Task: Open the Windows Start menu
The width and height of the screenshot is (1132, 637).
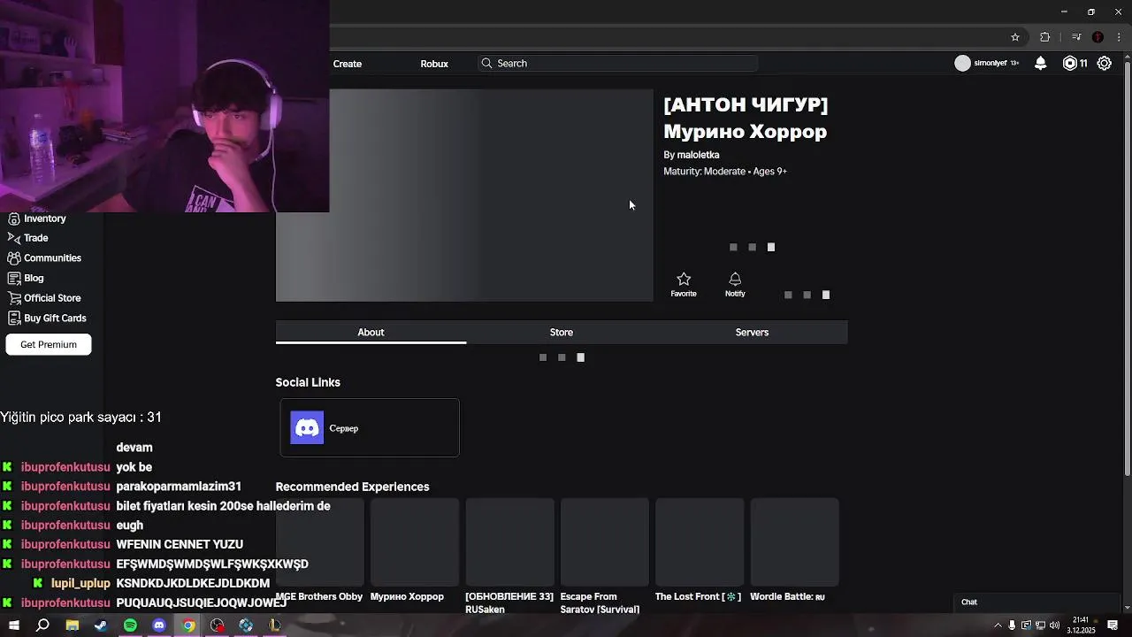Action: click(x=13, y=625)
